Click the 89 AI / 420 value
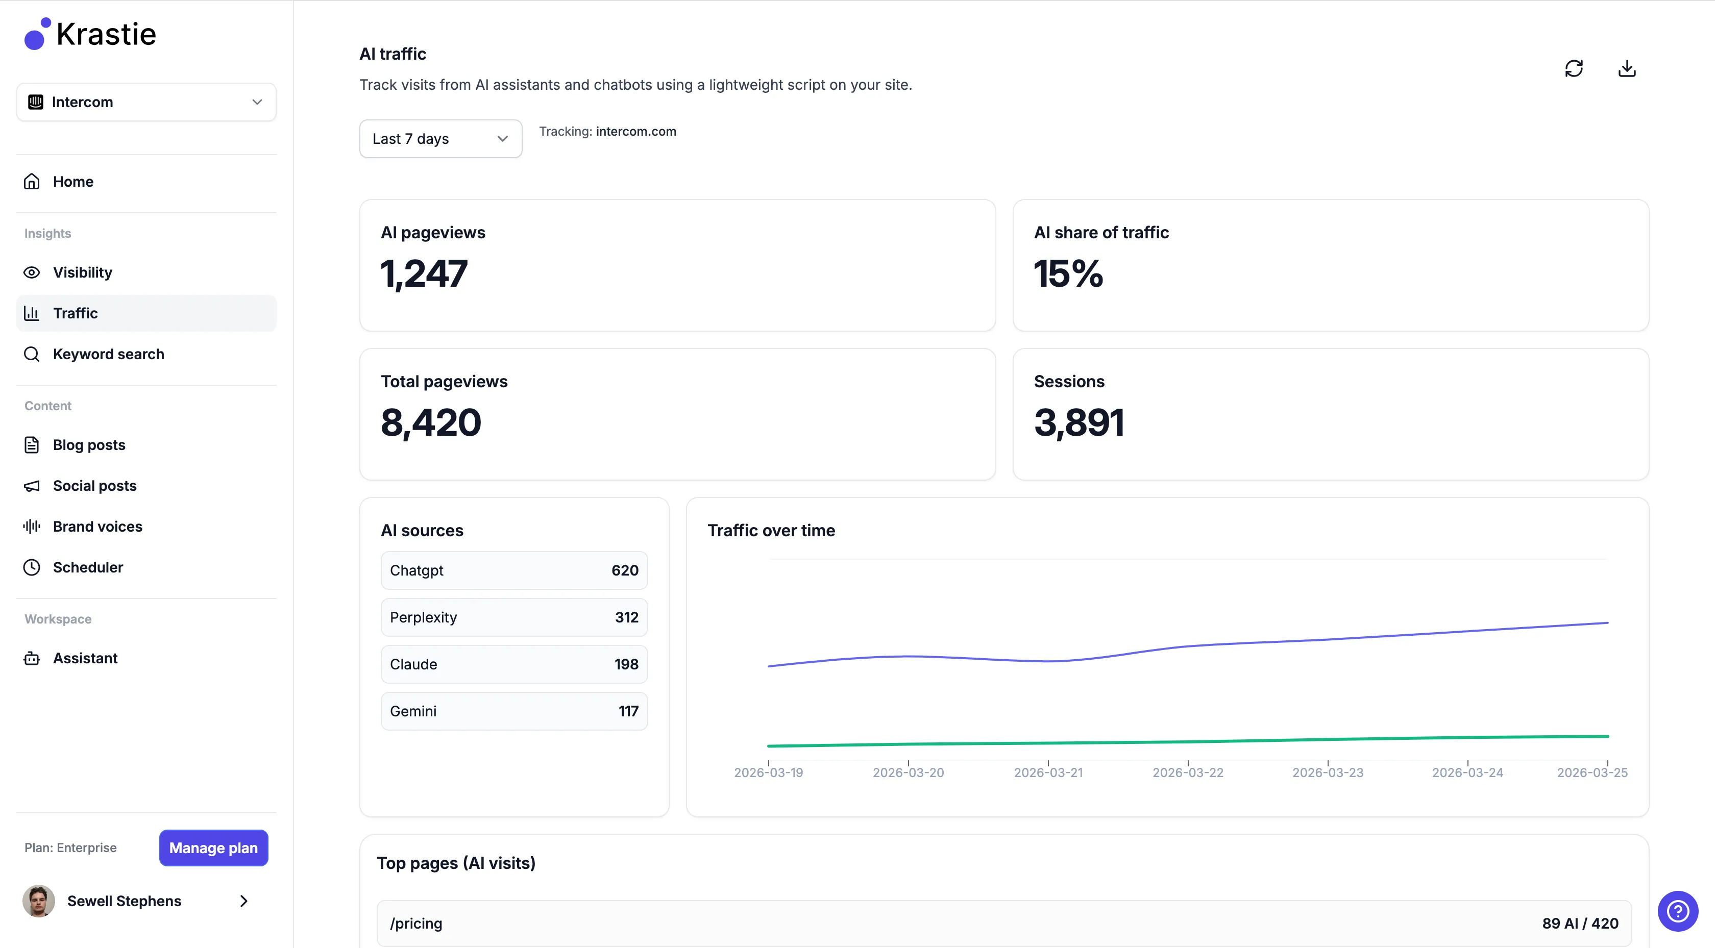The width and height of the screenshot is (1715, 948). click(1581, 924)
